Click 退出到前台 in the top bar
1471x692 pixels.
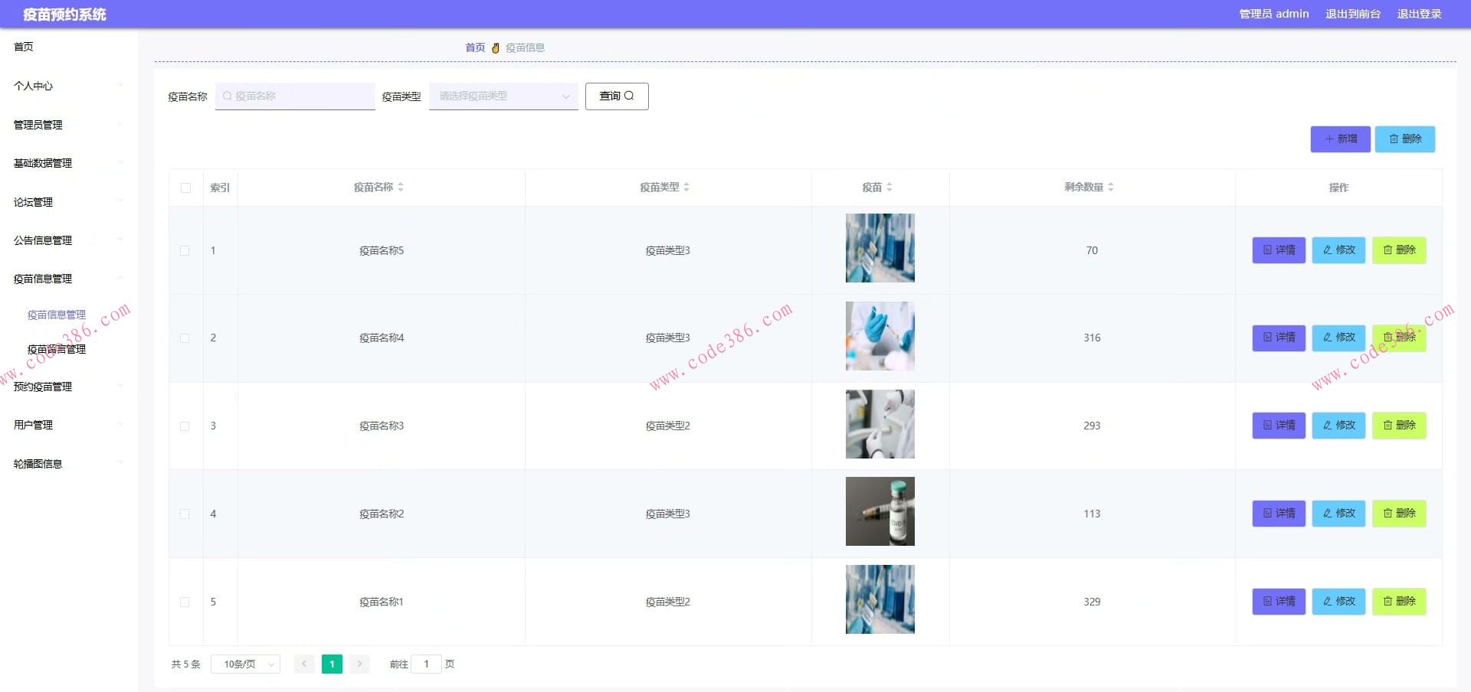pos(1353,14)
